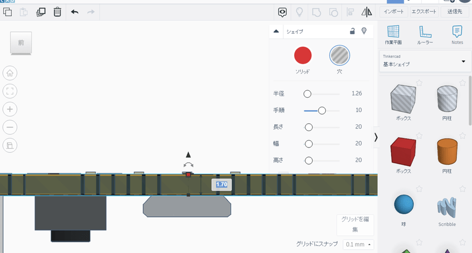Collapse the shapes panel chevron
Screen dimensions: 472x253
coord(376,138)
